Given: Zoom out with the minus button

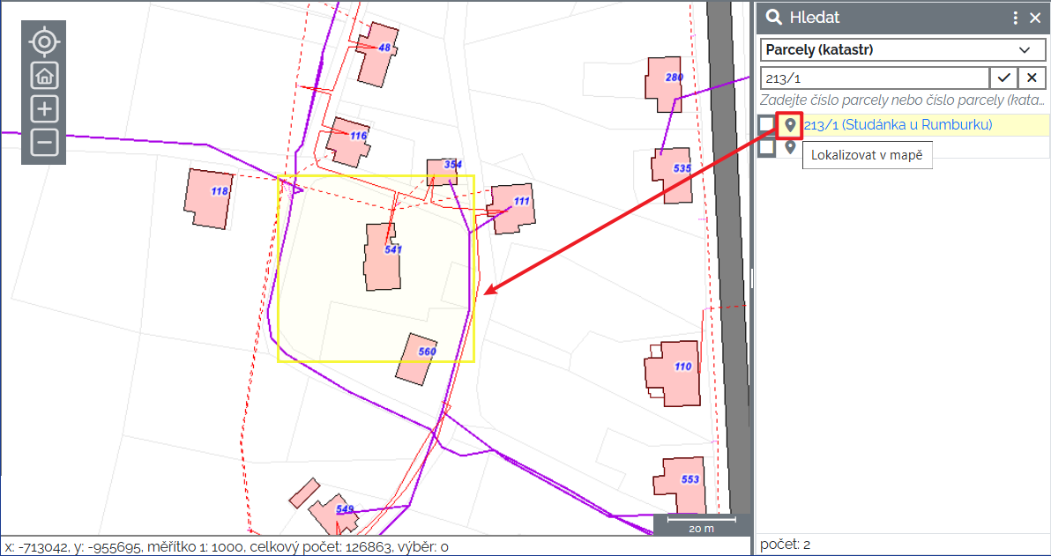Looking at the screenshot, I should (44, 141).
